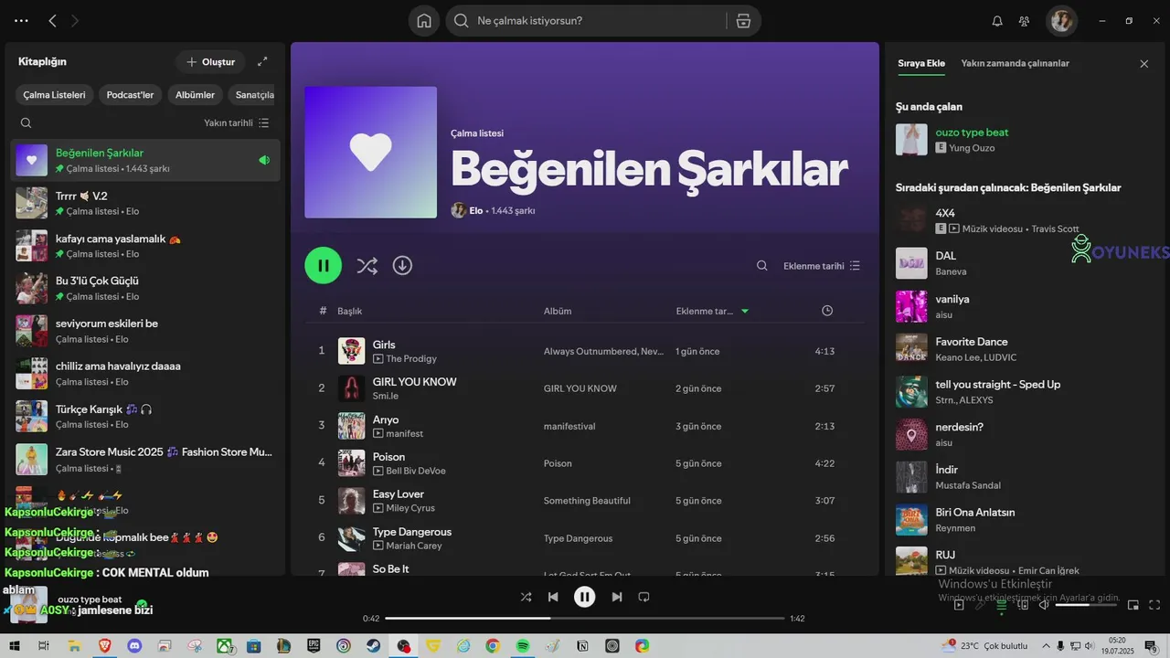The height and width of the screenshot is (658, 1170).
Task: Switch to Sıraya Ekle tab
Action: (921, 63)
